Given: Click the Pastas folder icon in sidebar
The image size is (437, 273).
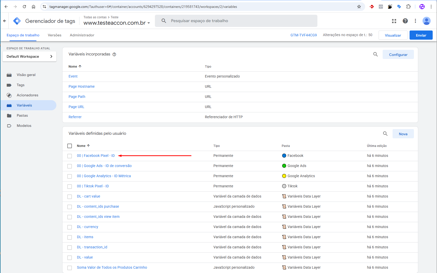Looking at the screenshot, I should coord(9,116).
